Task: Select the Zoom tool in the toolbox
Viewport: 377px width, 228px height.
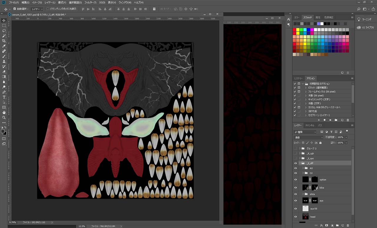Action: coord(4,117)
